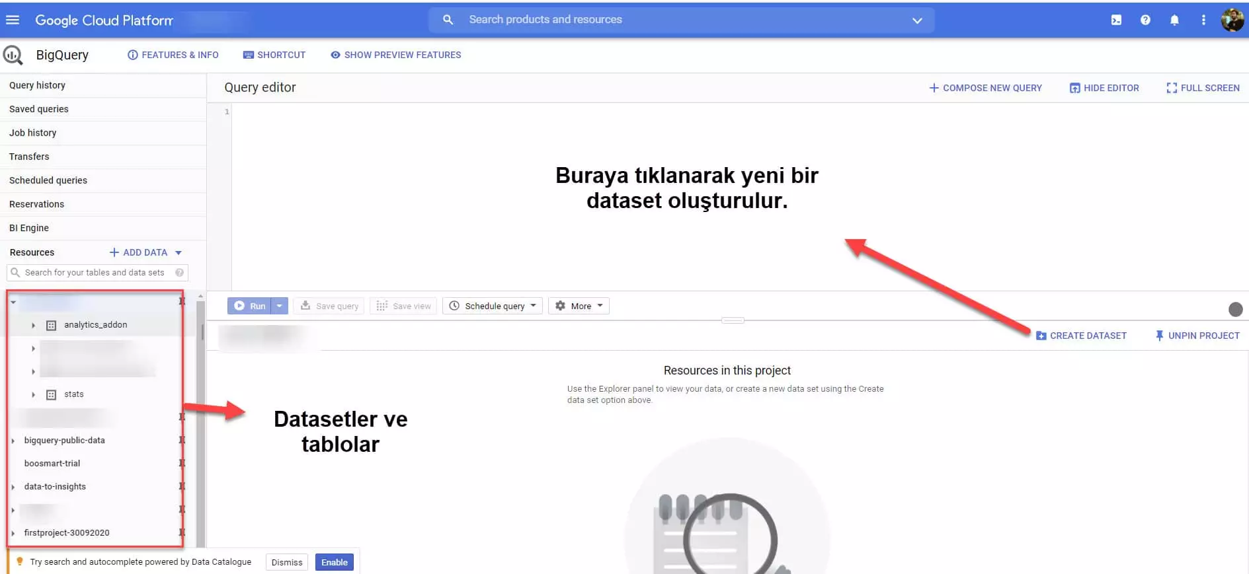
Task: Open Reservations page
Action: [x=103, y=204]
